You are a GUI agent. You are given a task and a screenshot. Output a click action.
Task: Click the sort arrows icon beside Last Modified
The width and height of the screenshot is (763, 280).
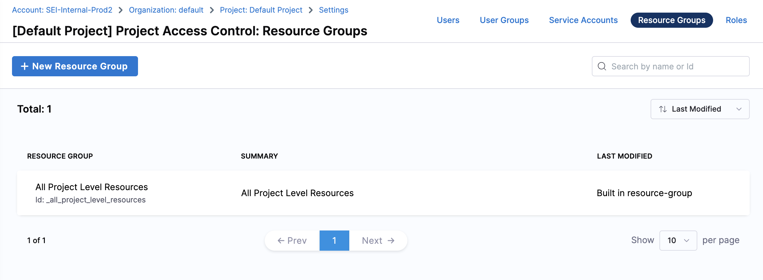click(x=663, y=109)
